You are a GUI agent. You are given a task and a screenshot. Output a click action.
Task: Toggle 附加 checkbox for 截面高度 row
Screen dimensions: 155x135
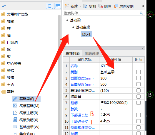pos(139,84)
